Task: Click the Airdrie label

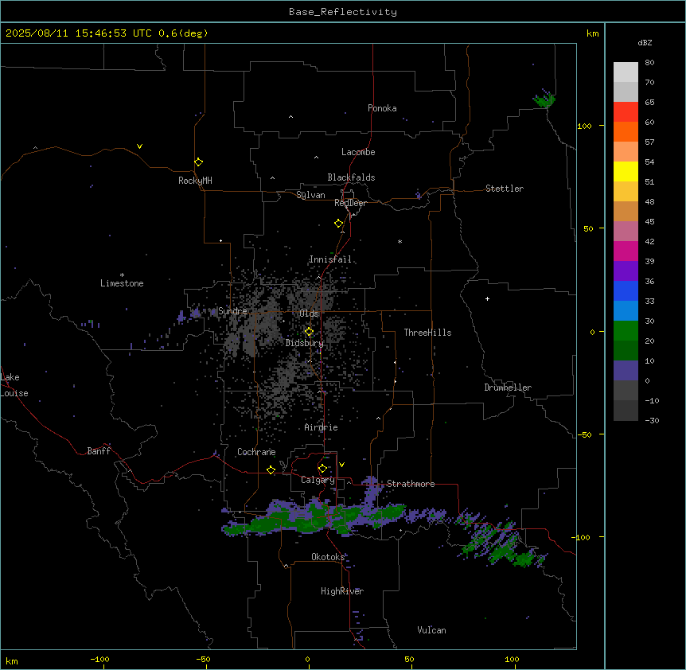Action: (322, 427)
